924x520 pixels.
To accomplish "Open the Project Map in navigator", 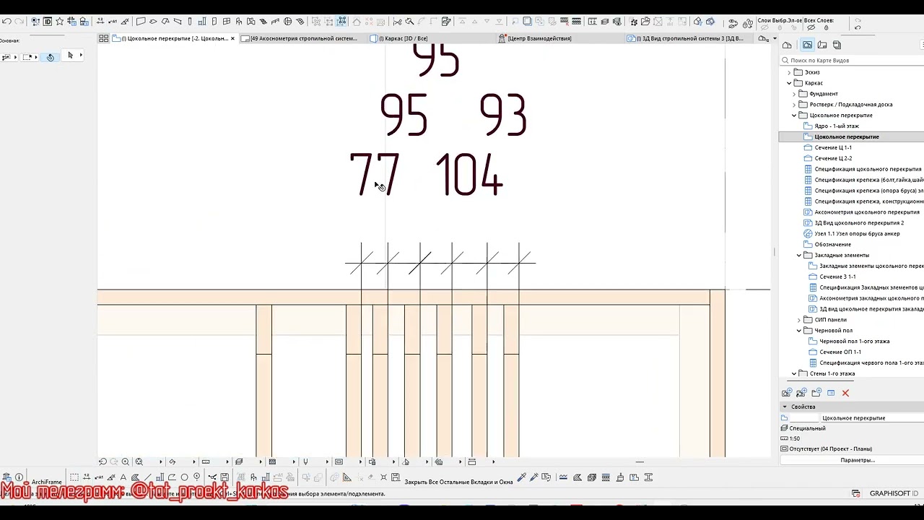I will coord(787,45).
